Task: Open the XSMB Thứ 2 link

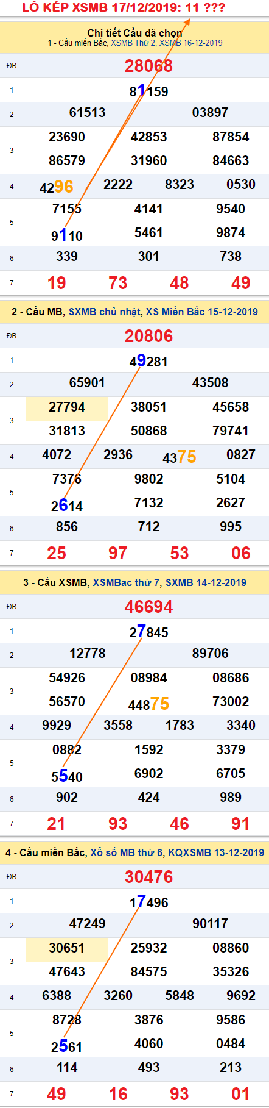Action: [x=134, y=43]
